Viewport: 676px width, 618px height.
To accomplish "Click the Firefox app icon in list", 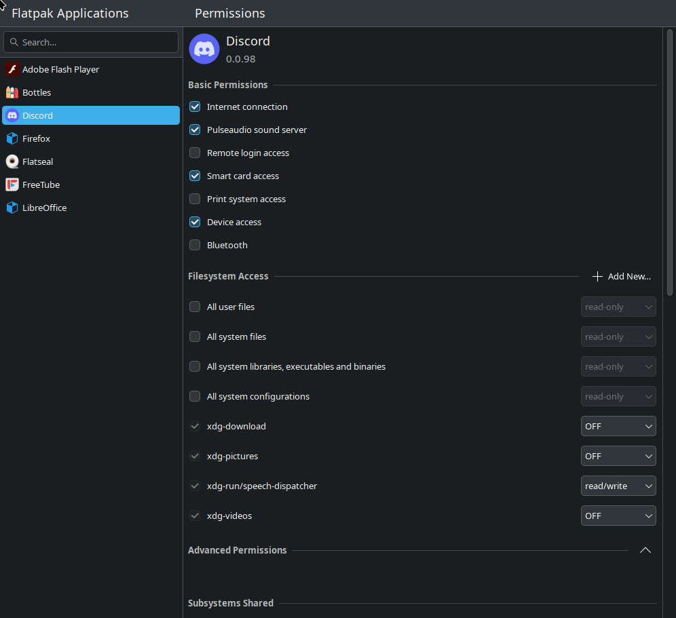I will [x=12, y=138].
